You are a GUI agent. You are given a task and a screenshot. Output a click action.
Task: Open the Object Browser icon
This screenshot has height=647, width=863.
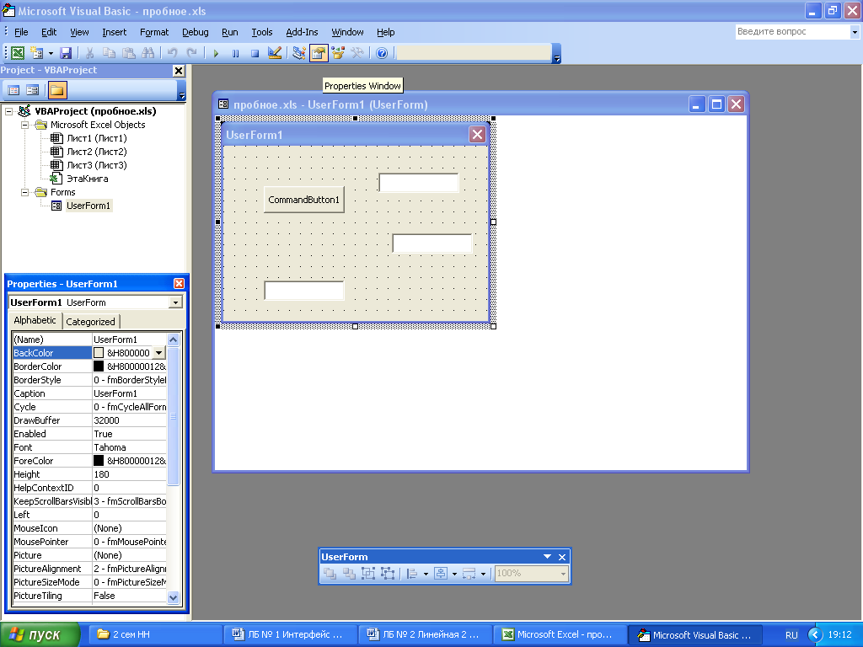[x=338, y=53]
